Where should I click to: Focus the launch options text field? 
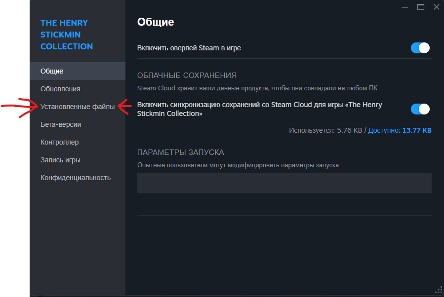click(x=284, y=183)
